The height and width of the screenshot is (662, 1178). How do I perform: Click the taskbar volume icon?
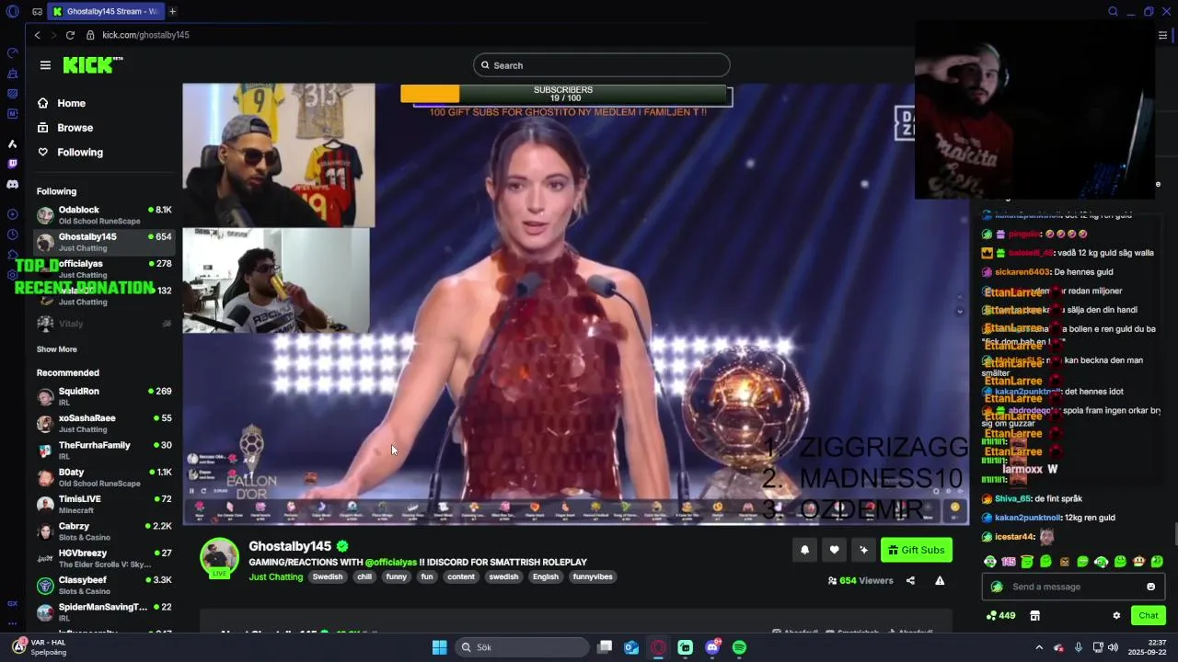pos(1113,647)
